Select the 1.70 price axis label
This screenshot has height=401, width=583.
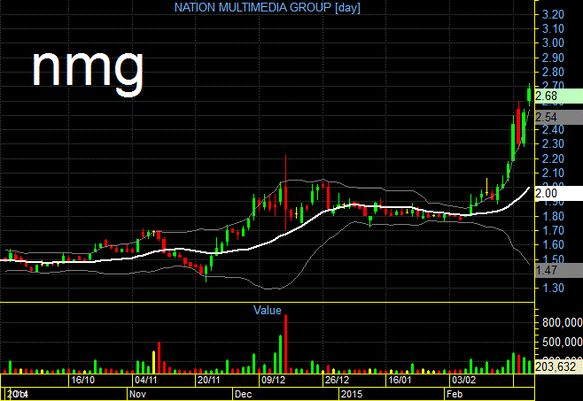[553, 230]
